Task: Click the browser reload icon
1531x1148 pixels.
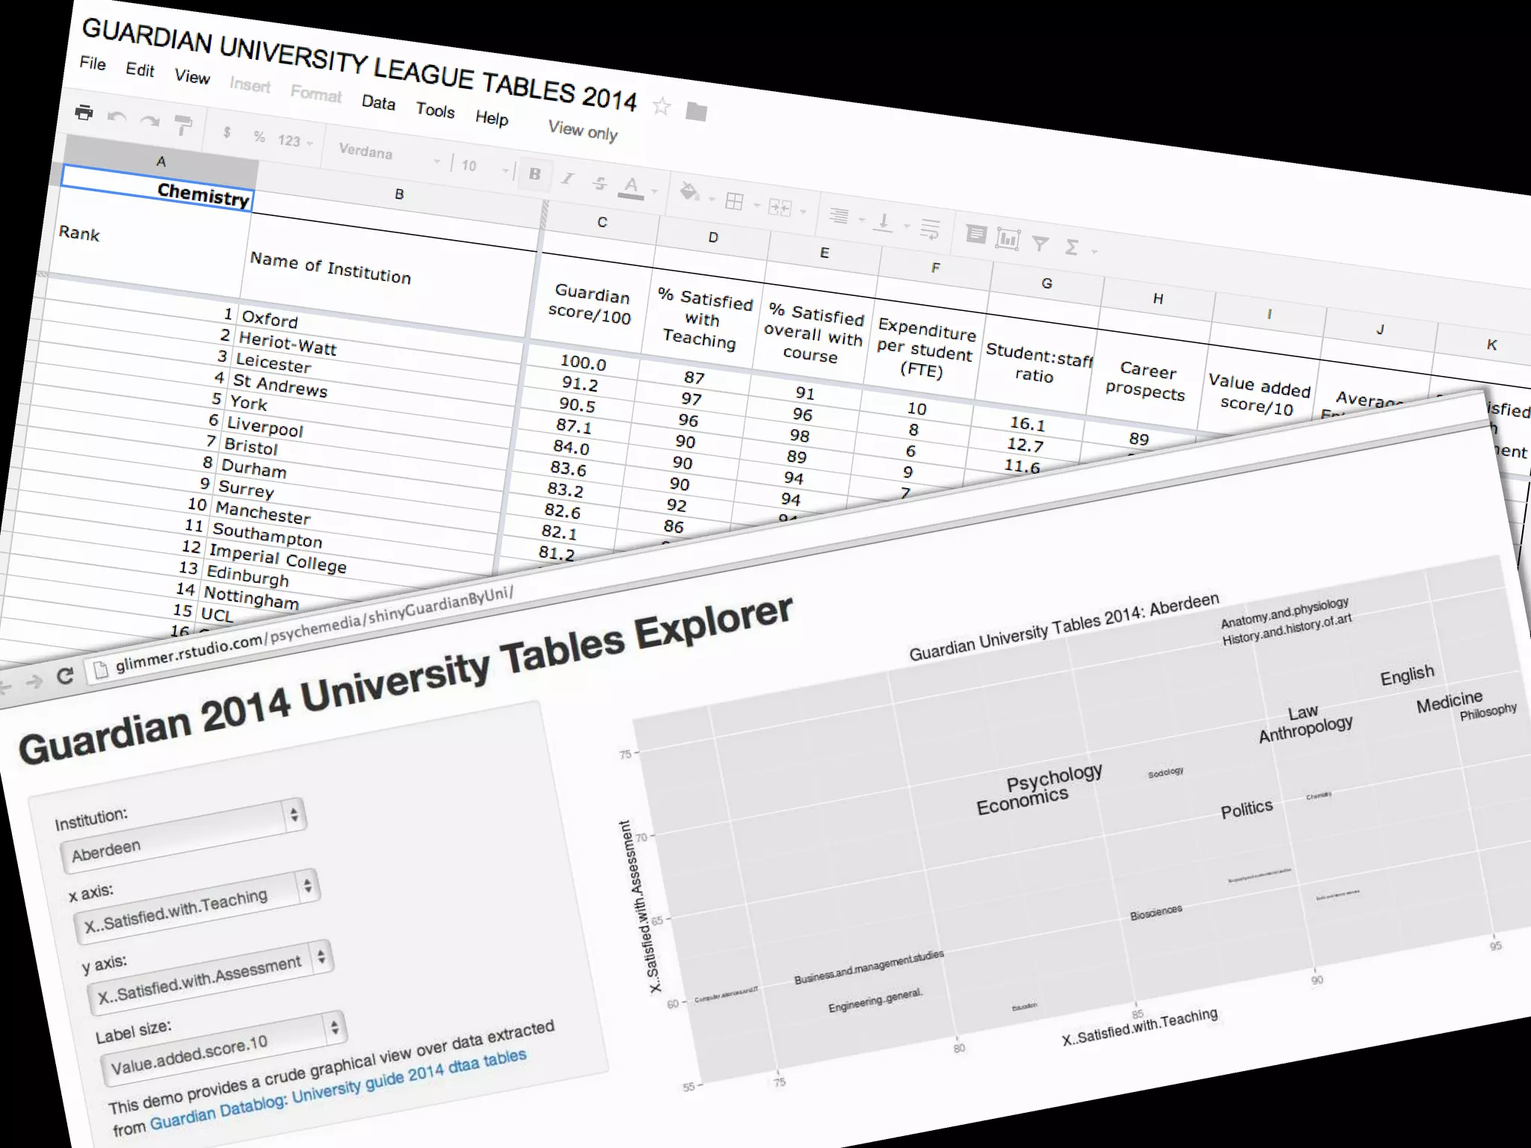Action: click(x=65, y=676)
